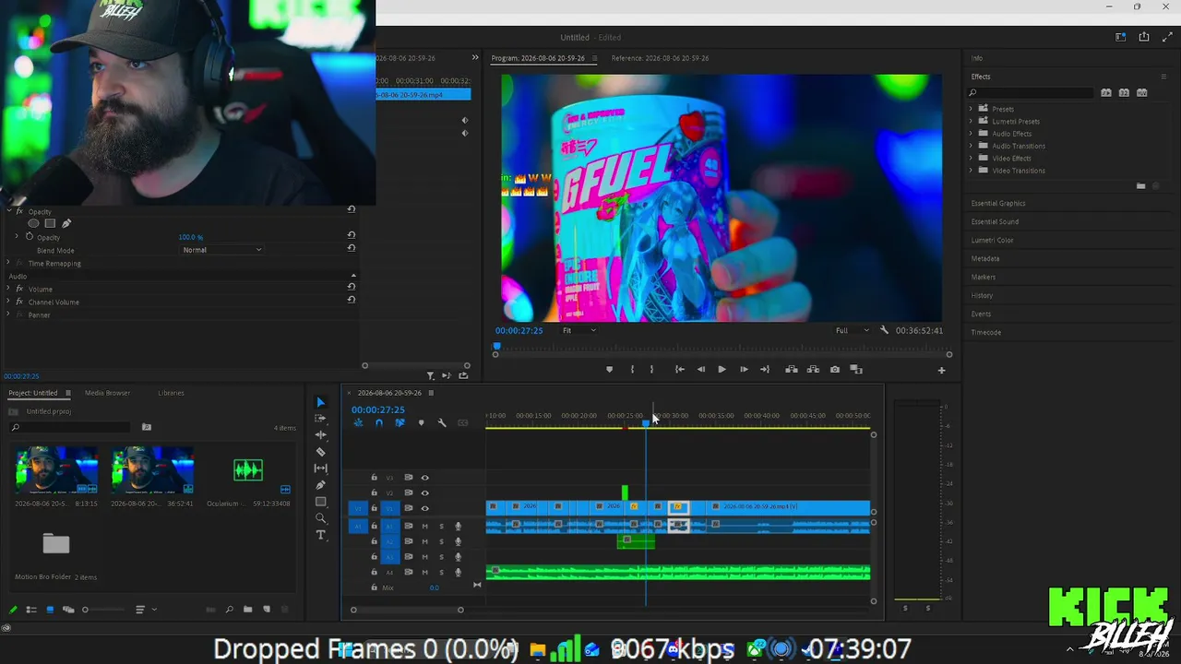Hide track V2 with eye icon
The width and height of the screenshot is (1181, 664).
click(x=424, y=493)
